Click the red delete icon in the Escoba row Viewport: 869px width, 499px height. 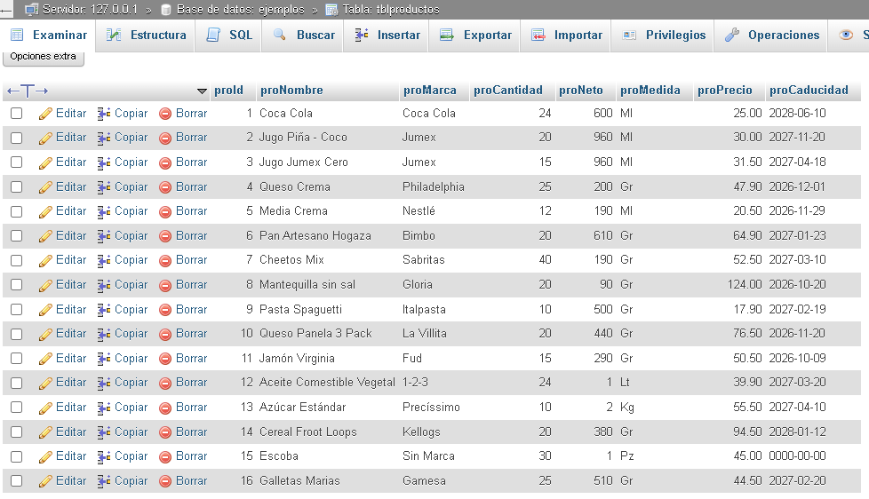coord(165,457)
